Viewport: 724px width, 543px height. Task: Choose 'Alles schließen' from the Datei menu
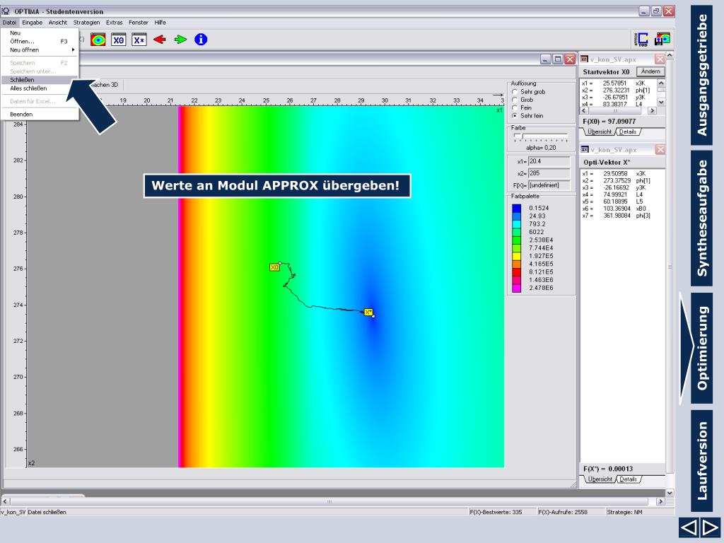(40, 88)
